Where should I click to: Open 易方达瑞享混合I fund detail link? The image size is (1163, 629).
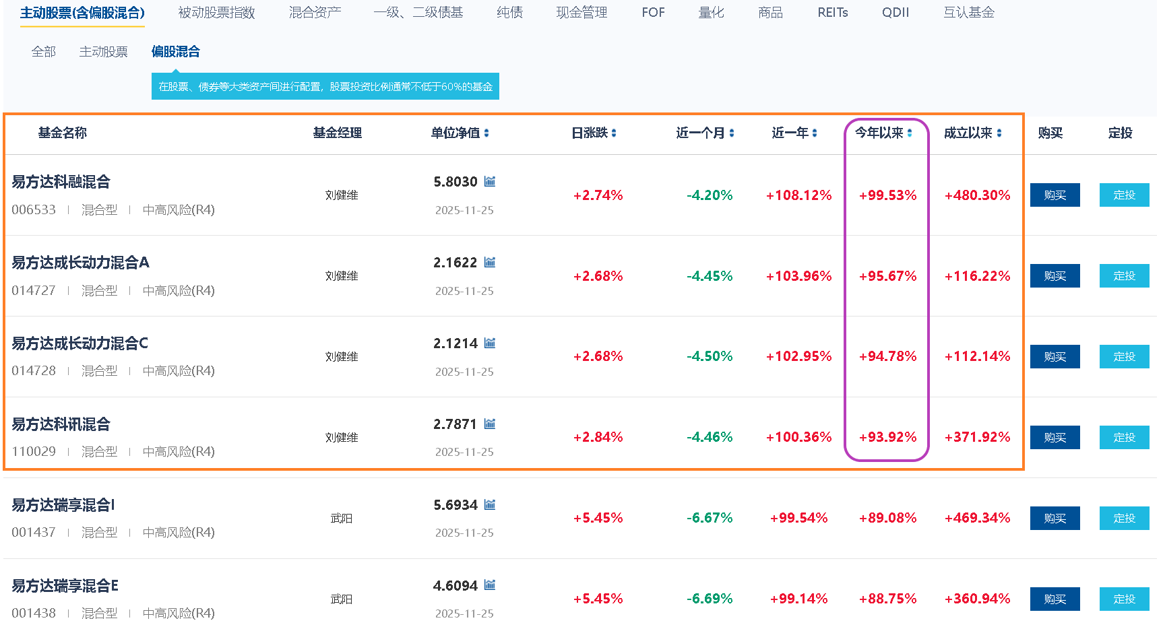[63, 505]
